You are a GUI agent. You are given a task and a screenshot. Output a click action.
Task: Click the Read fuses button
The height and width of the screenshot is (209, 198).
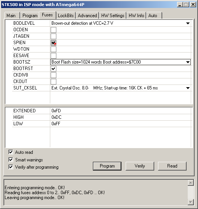[172, 166]
